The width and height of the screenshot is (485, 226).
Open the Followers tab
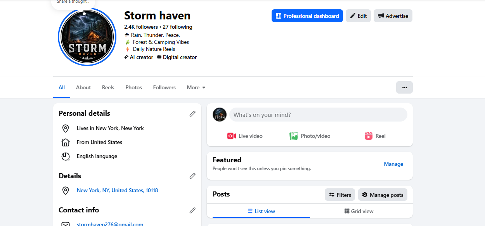pyautogui.click(x=165, y=87)
